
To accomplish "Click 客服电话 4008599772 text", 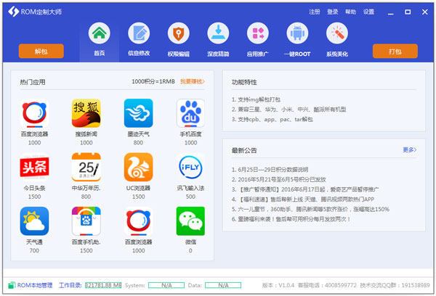I will (327, 285).
